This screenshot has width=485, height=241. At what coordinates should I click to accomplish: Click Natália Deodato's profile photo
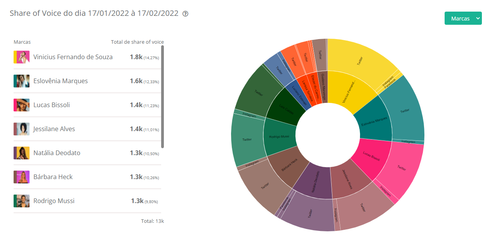tap(22, 153)
